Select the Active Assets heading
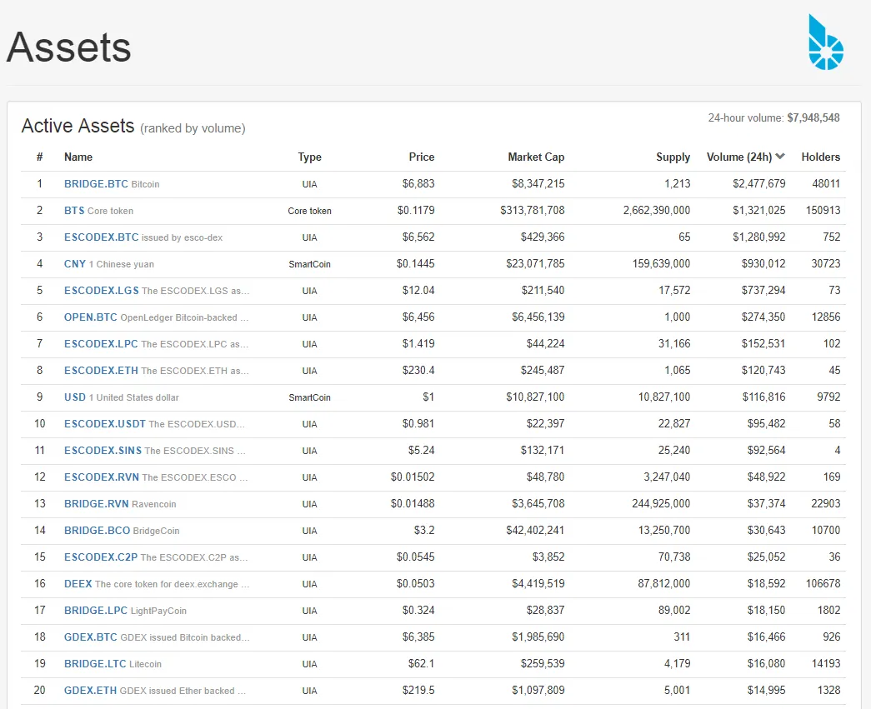This screenshot has width=871, height=709. pyautogui.click(x=78, y=126)
